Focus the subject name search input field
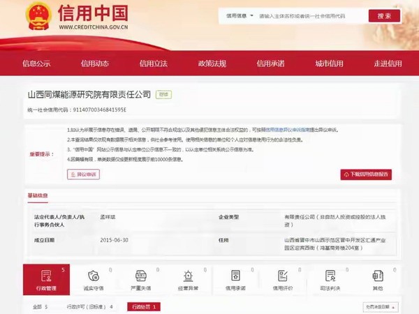Image resolution: width=419 pixels, height=314 pixels. click(311, 16)
